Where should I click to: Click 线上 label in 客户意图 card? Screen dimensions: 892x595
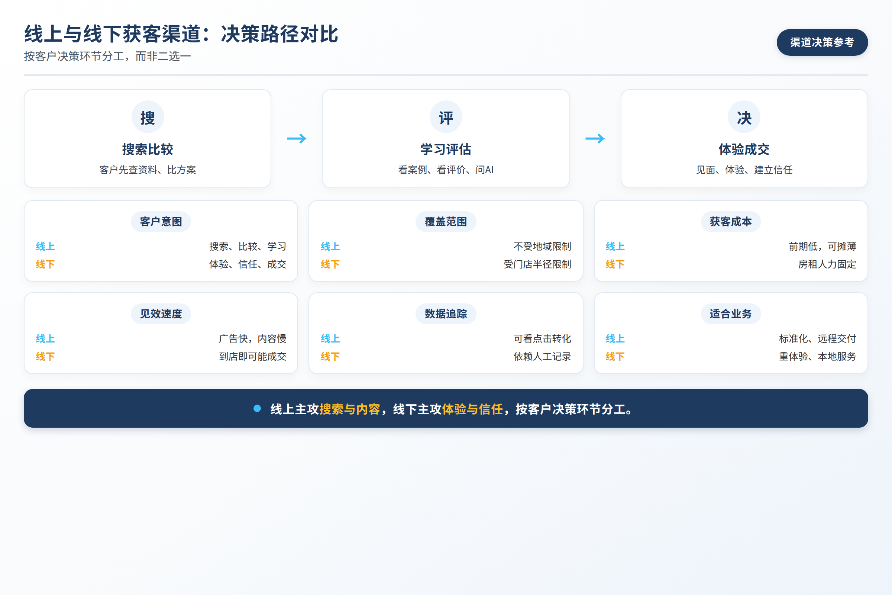pyautogui.click(x=45, y=246)
